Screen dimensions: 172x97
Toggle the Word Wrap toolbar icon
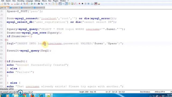point(60,4)
